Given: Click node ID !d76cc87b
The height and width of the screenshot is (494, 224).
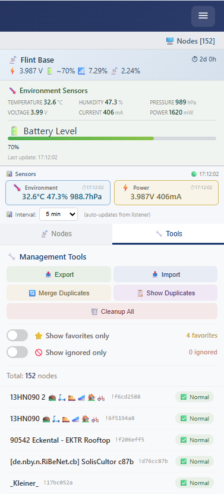Looking at the screenshot, I should [x=153, y=461].
